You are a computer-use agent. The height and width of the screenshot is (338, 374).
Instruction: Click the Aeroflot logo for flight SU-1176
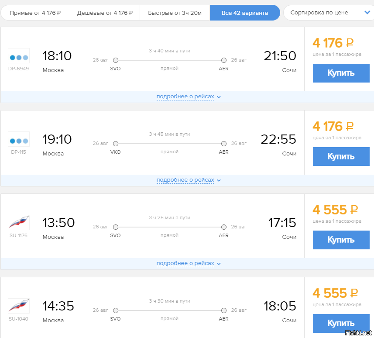click(x=19, y=222)
